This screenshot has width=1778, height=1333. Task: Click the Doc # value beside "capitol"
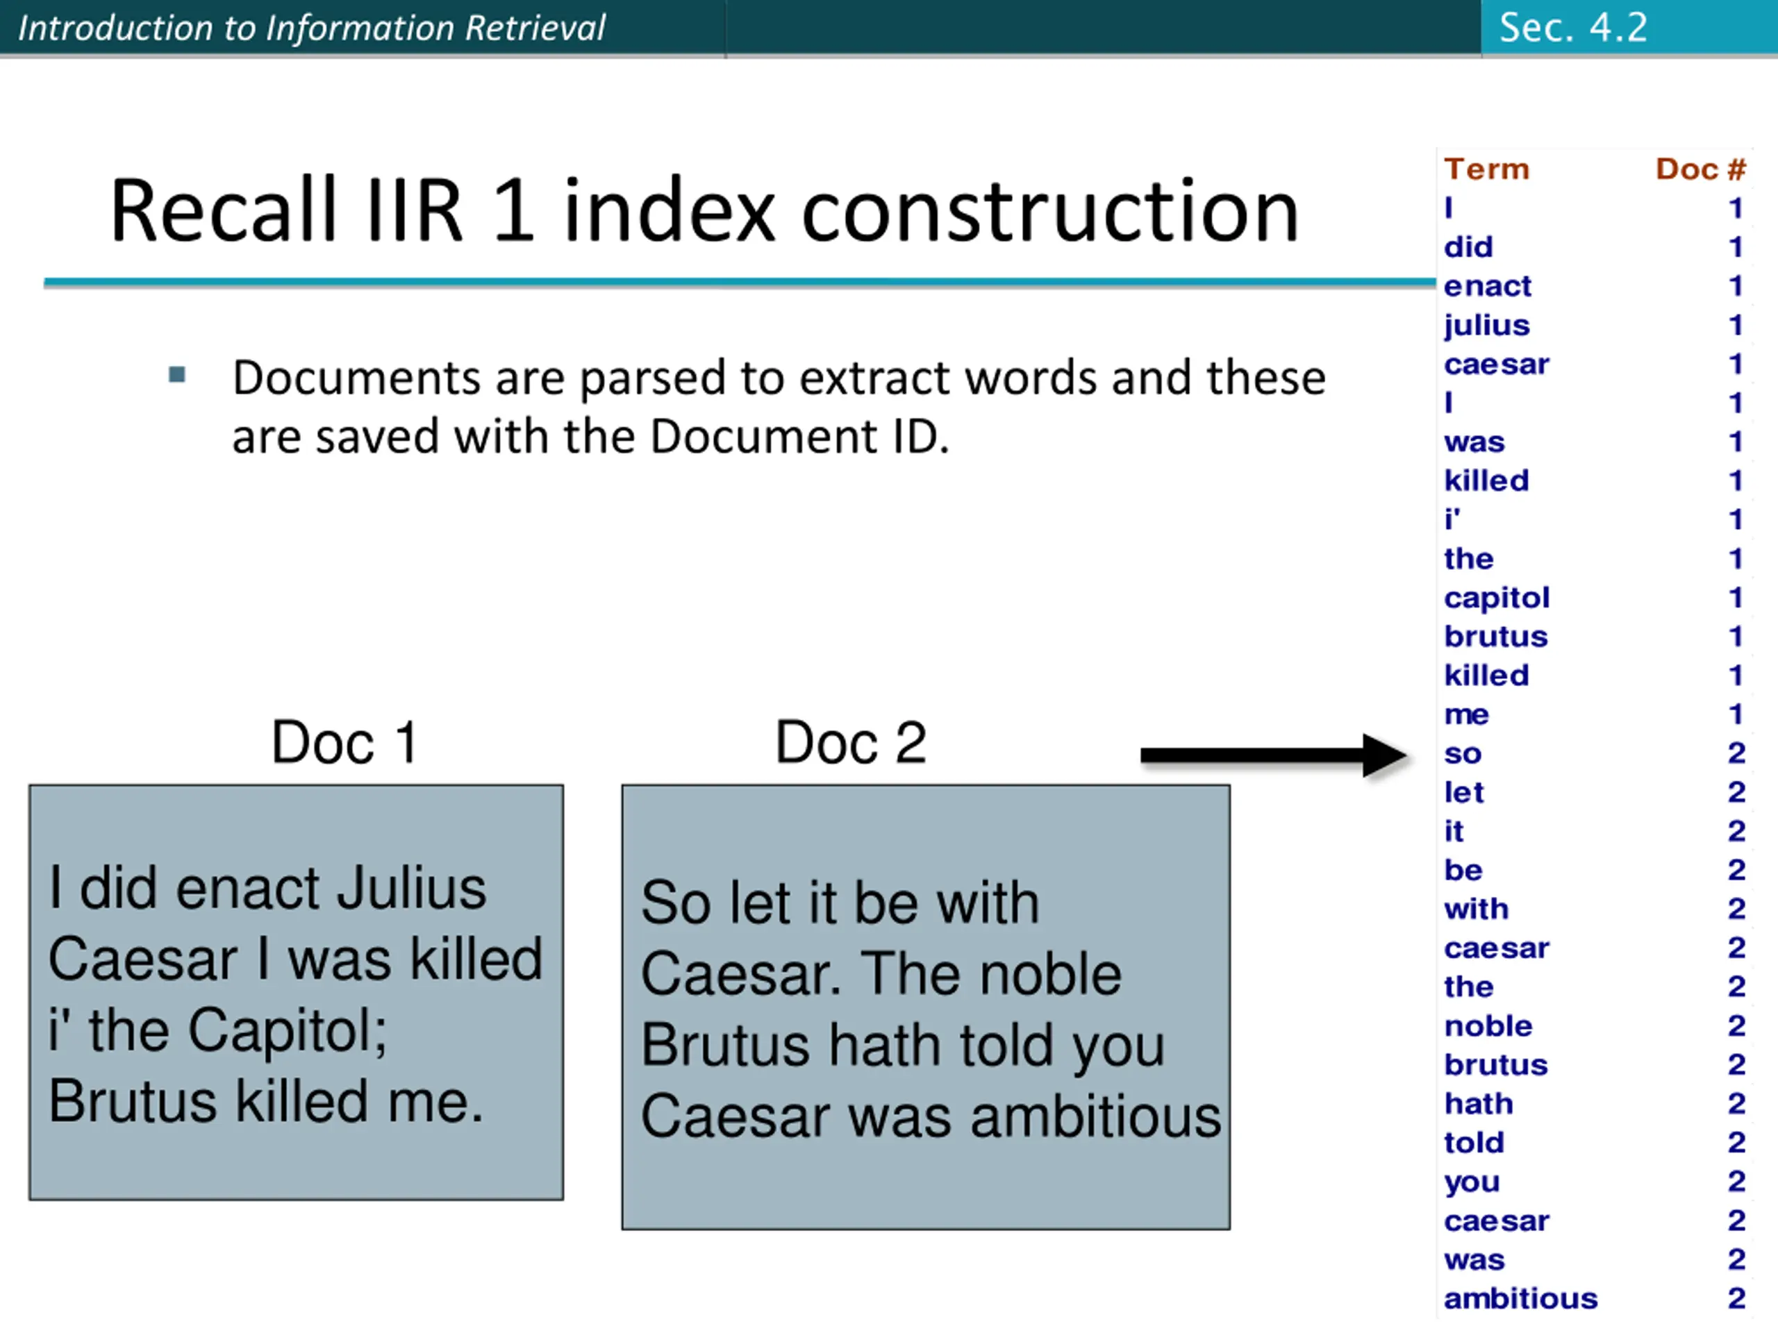[1736, 597]
